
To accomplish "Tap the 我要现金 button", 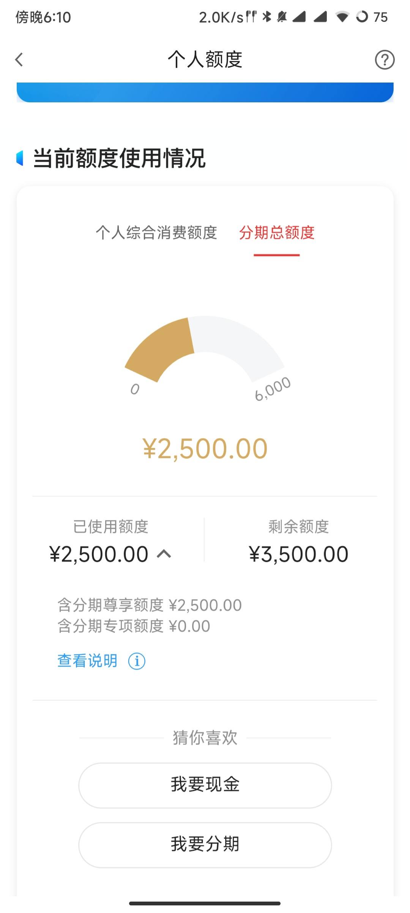I will point(205,785).
